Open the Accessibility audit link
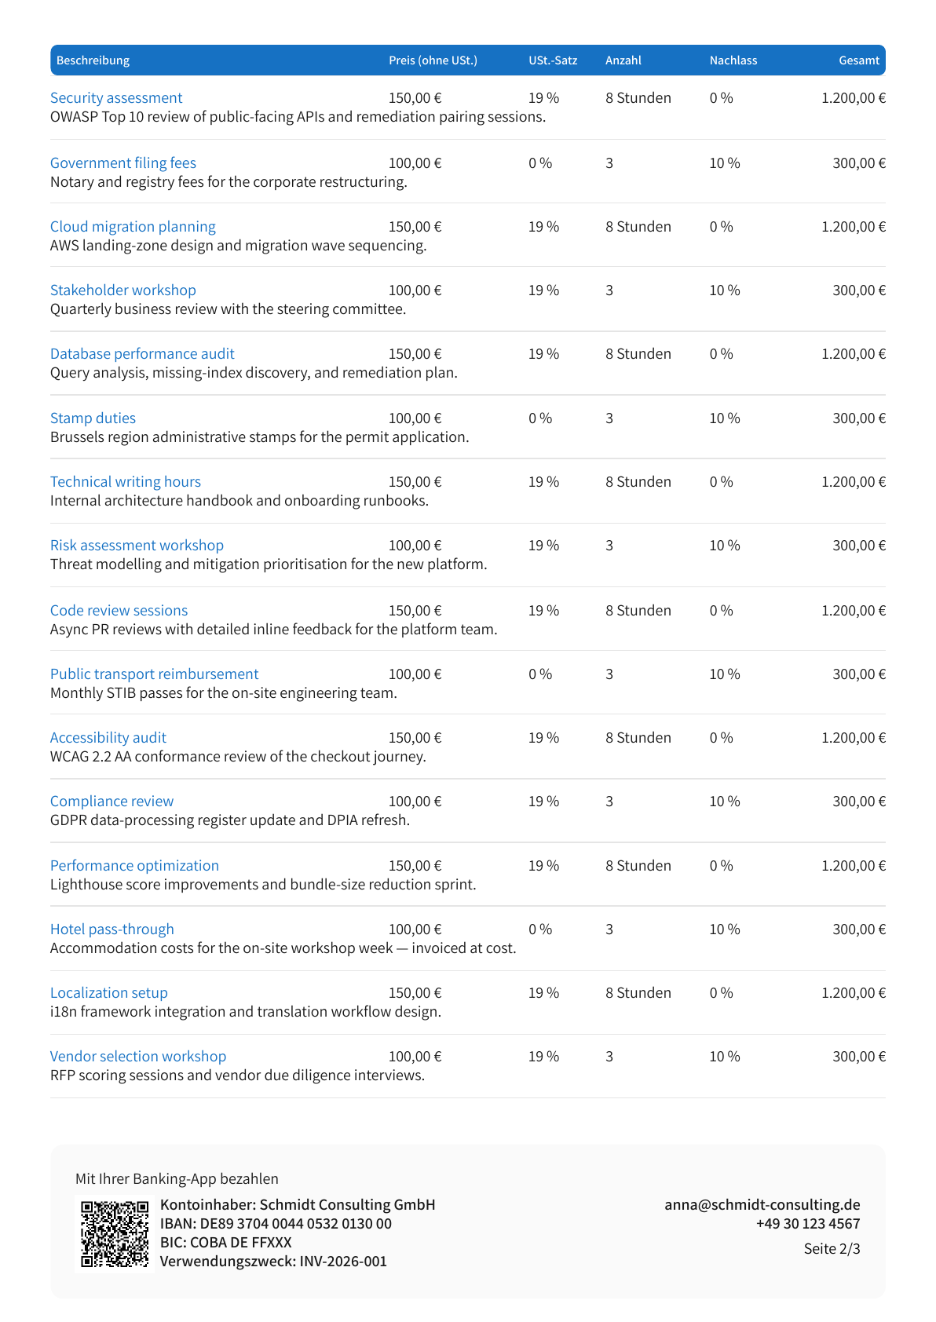 point(108,738)
